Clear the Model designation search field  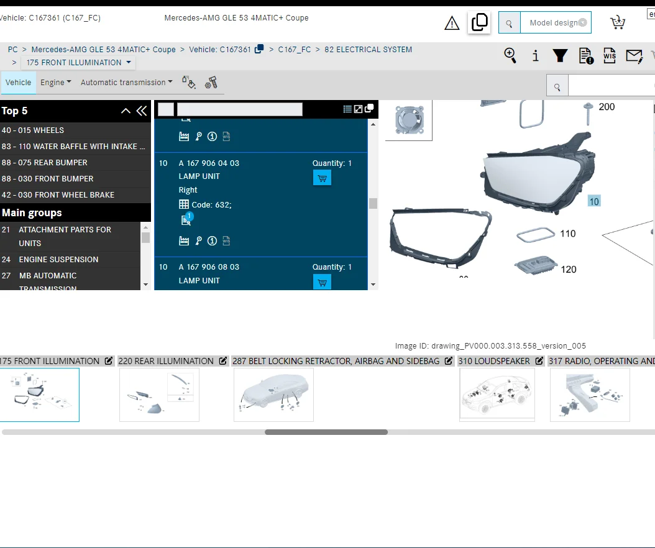(582, 22)
